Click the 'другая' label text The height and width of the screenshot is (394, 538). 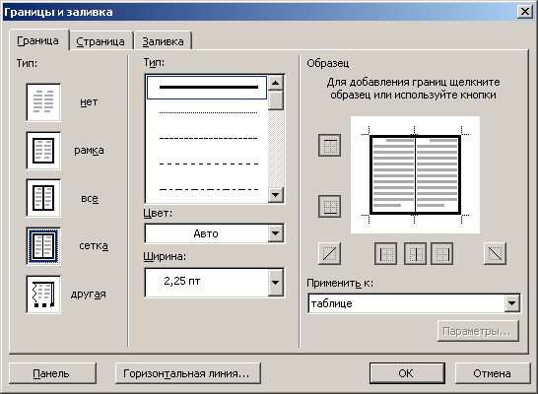(88, 295)
